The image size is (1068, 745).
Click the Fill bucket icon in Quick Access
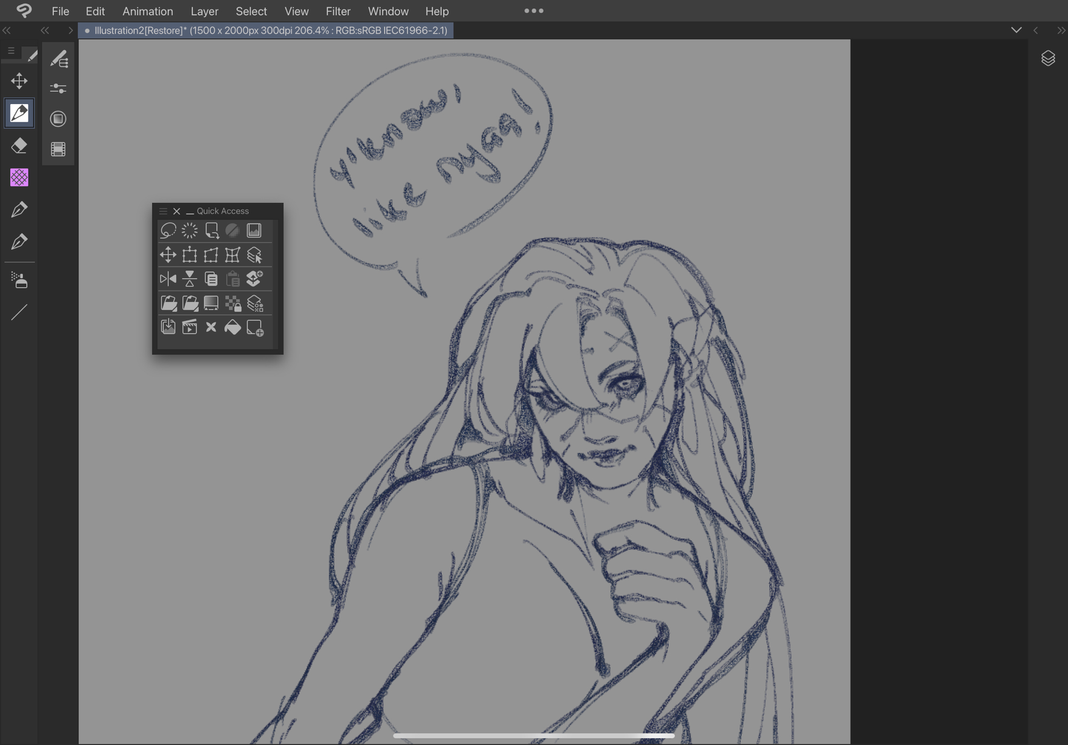coord(232,327)
